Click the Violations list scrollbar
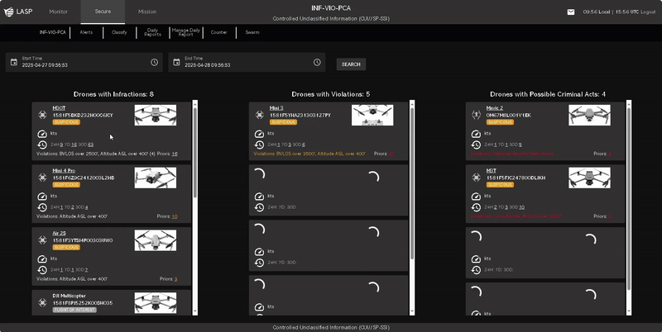 [412, 183]
